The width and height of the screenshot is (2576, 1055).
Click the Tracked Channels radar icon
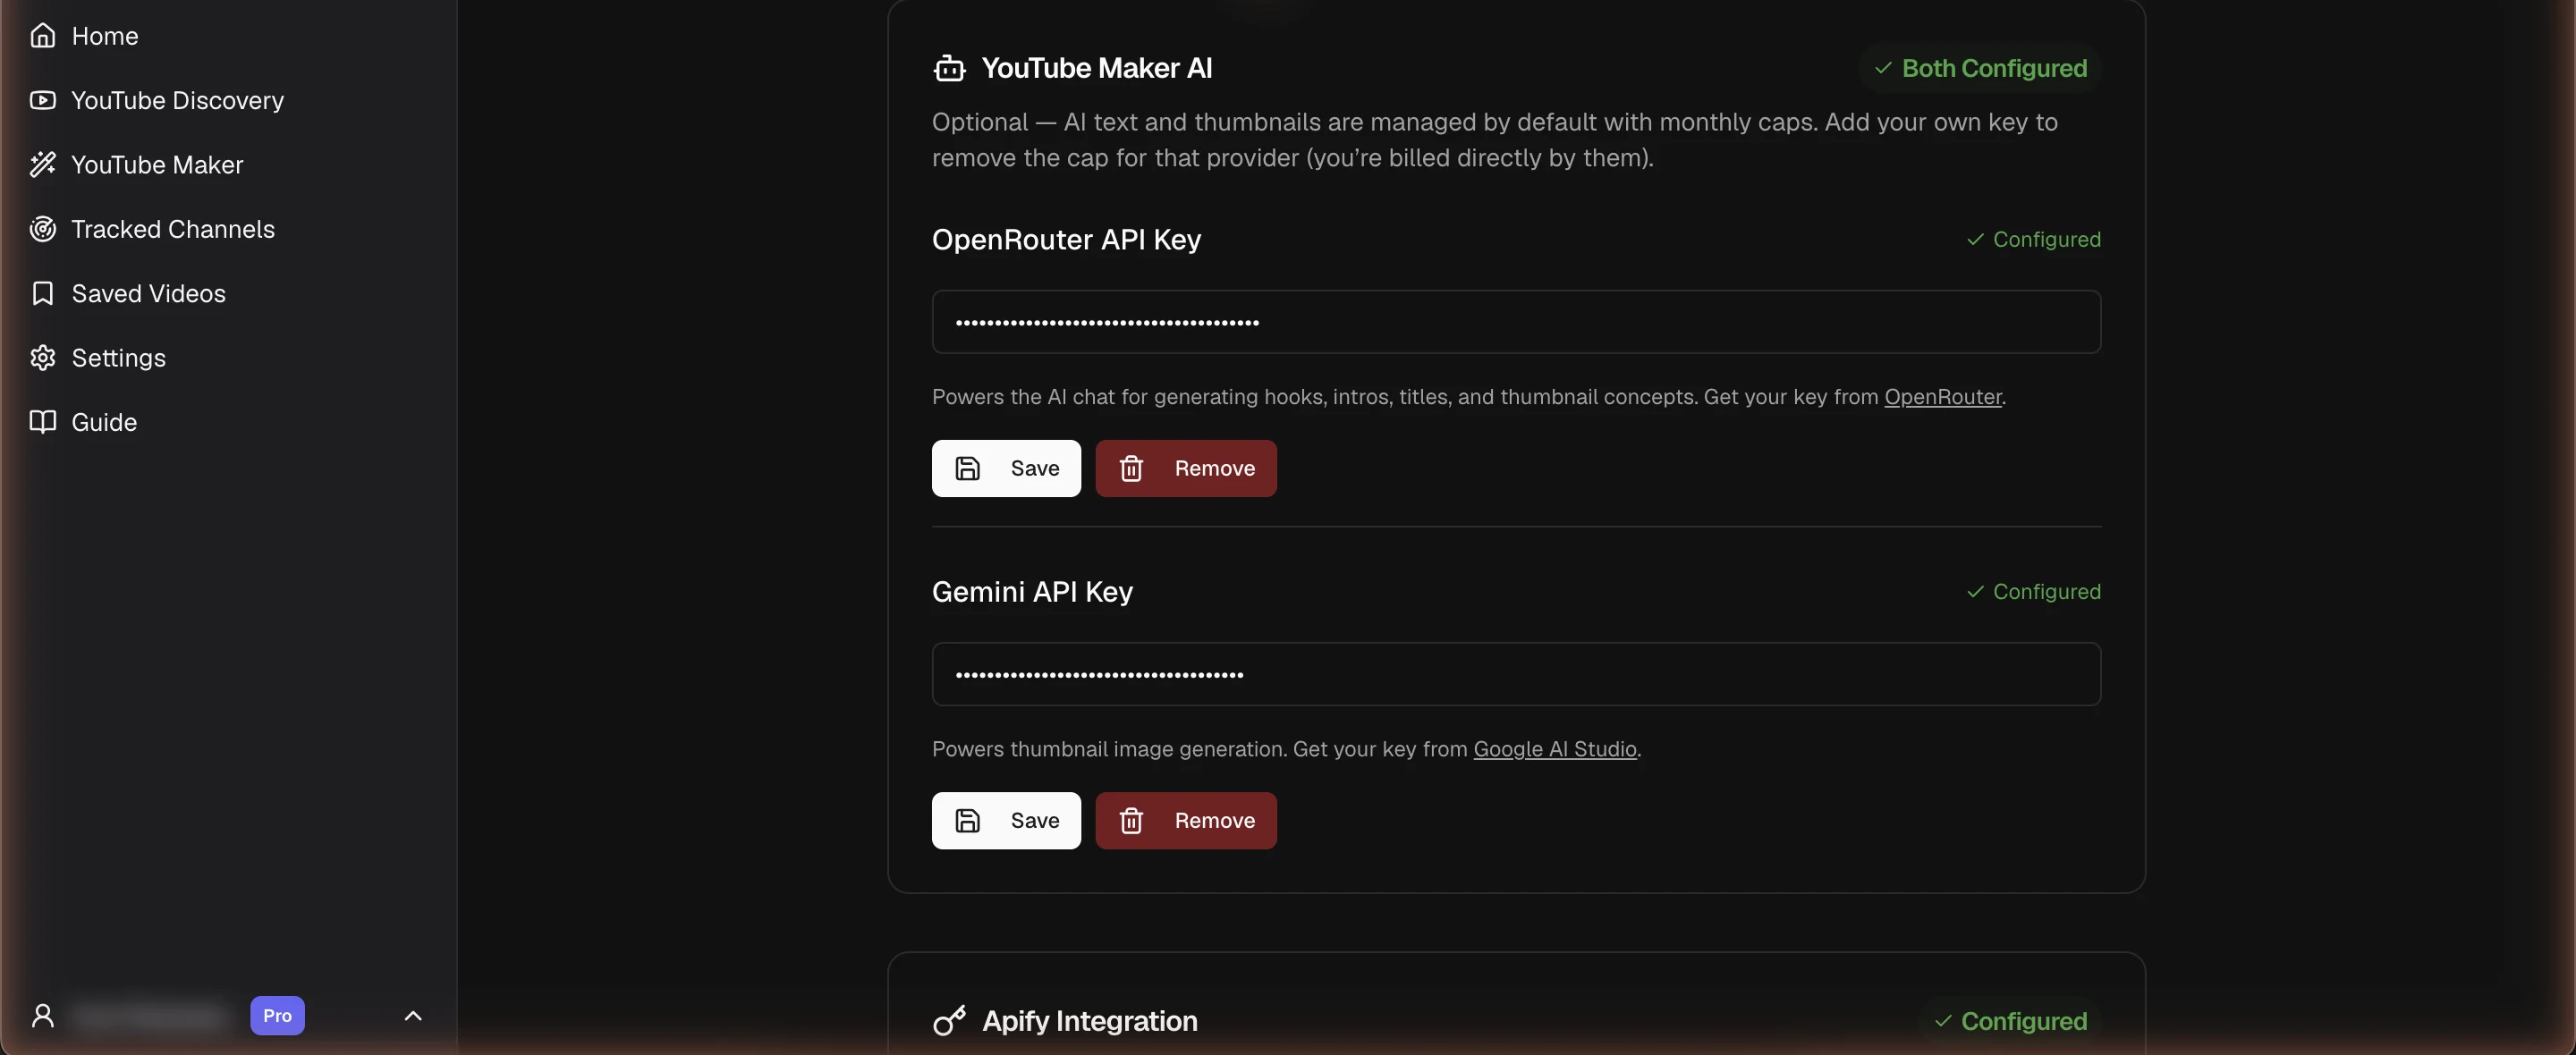pos(42,229)
